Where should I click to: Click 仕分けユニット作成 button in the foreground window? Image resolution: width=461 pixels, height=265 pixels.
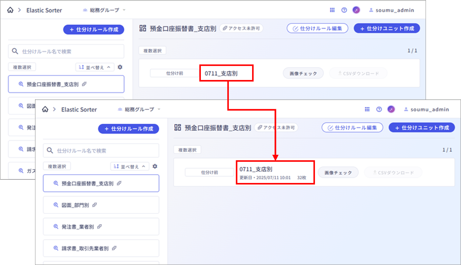click(422, 127)
